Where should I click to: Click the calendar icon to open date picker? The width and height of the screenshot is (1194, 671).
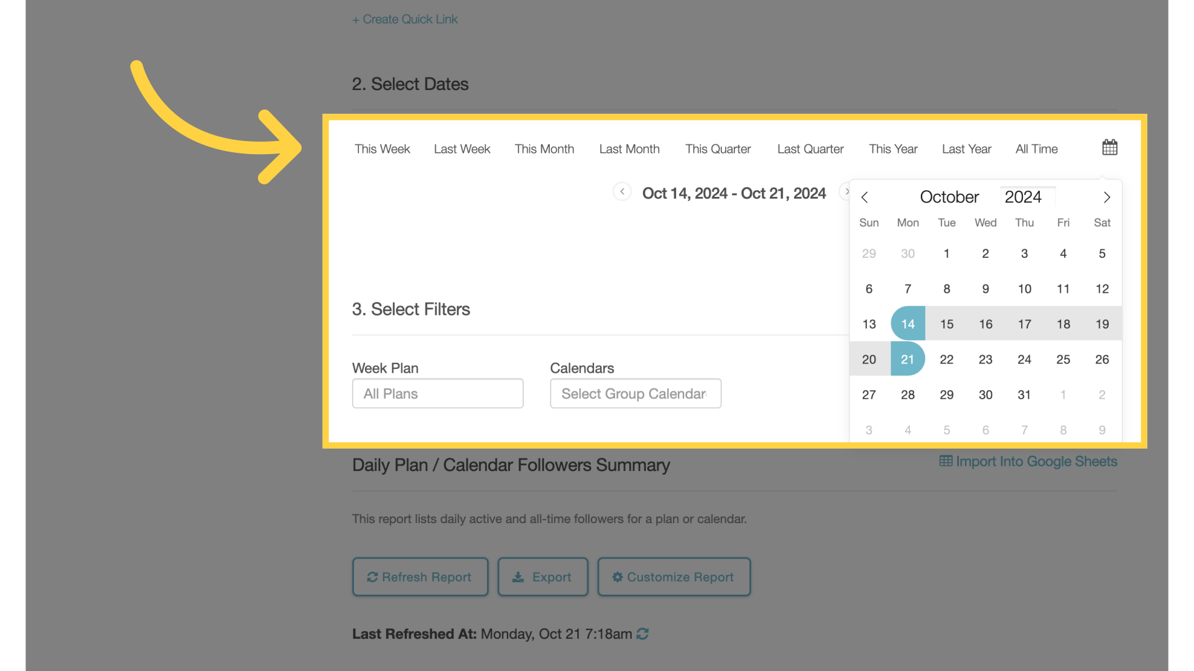pyautogui.click(x=1109, y=147)
